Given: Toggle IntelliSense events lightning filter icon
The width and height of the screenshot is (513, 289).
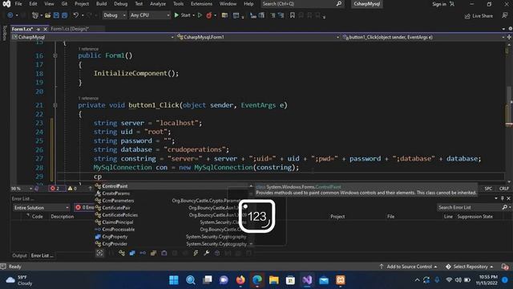Looking at the screenshot, I should pyautogui.click(x=196, y=253).
